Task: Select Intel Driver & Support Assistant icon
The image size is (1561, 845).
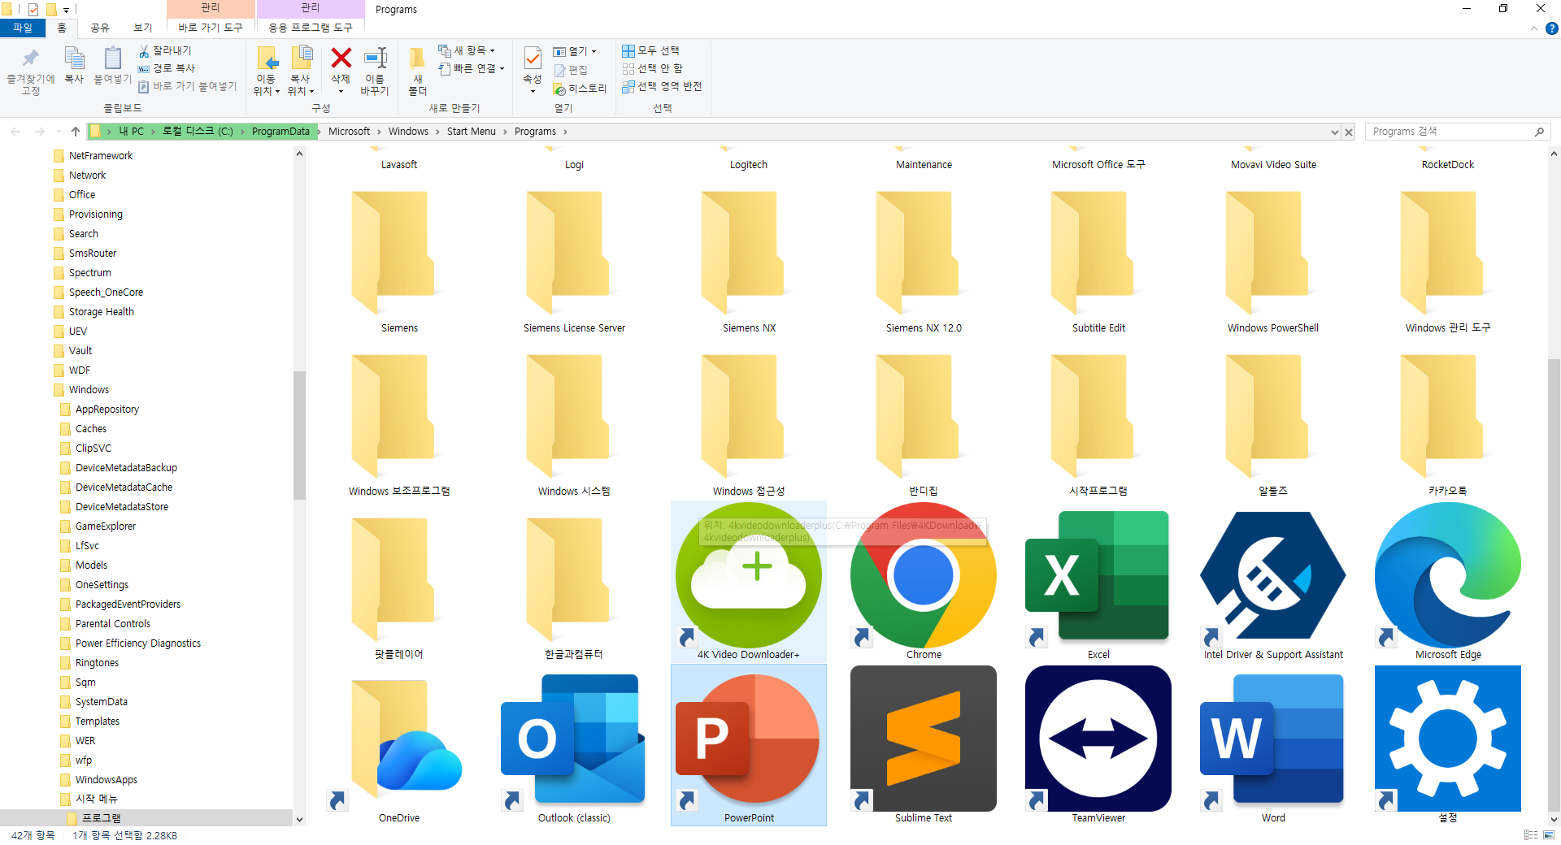Action: tap(1273, 575)
